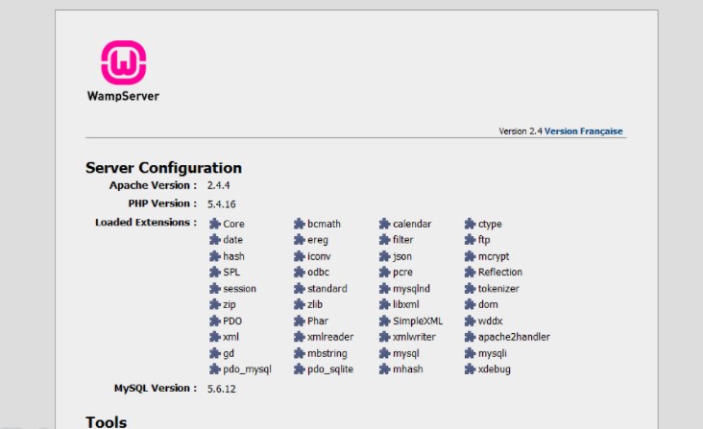703x429 pixels.
Task: Click puzzle icon beside session extension
Action: [x=215, y=288]
